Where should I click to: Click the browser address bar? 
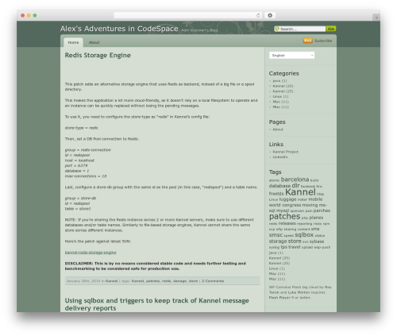click(x=188, y=15)
